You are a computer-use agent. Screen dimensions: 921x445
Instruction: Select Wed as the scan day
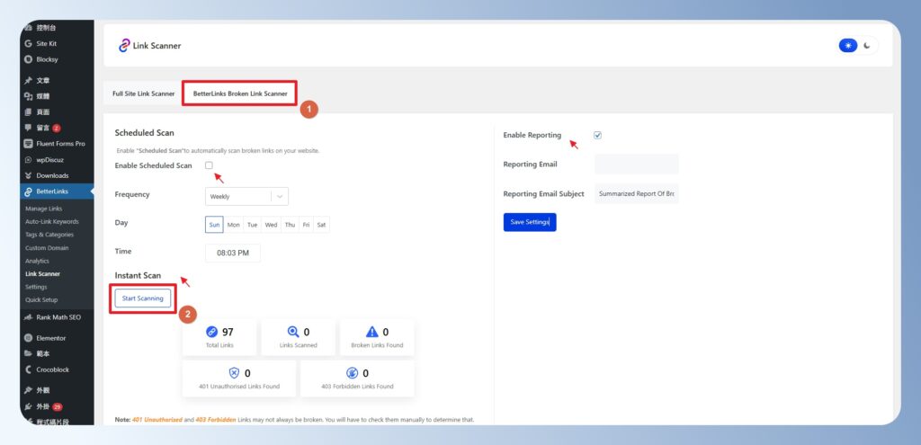click(271, 225)
